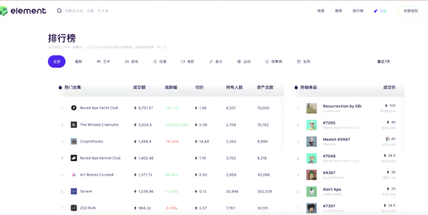
Task: Open the Alert Ape title
Action: click(332, 189)
